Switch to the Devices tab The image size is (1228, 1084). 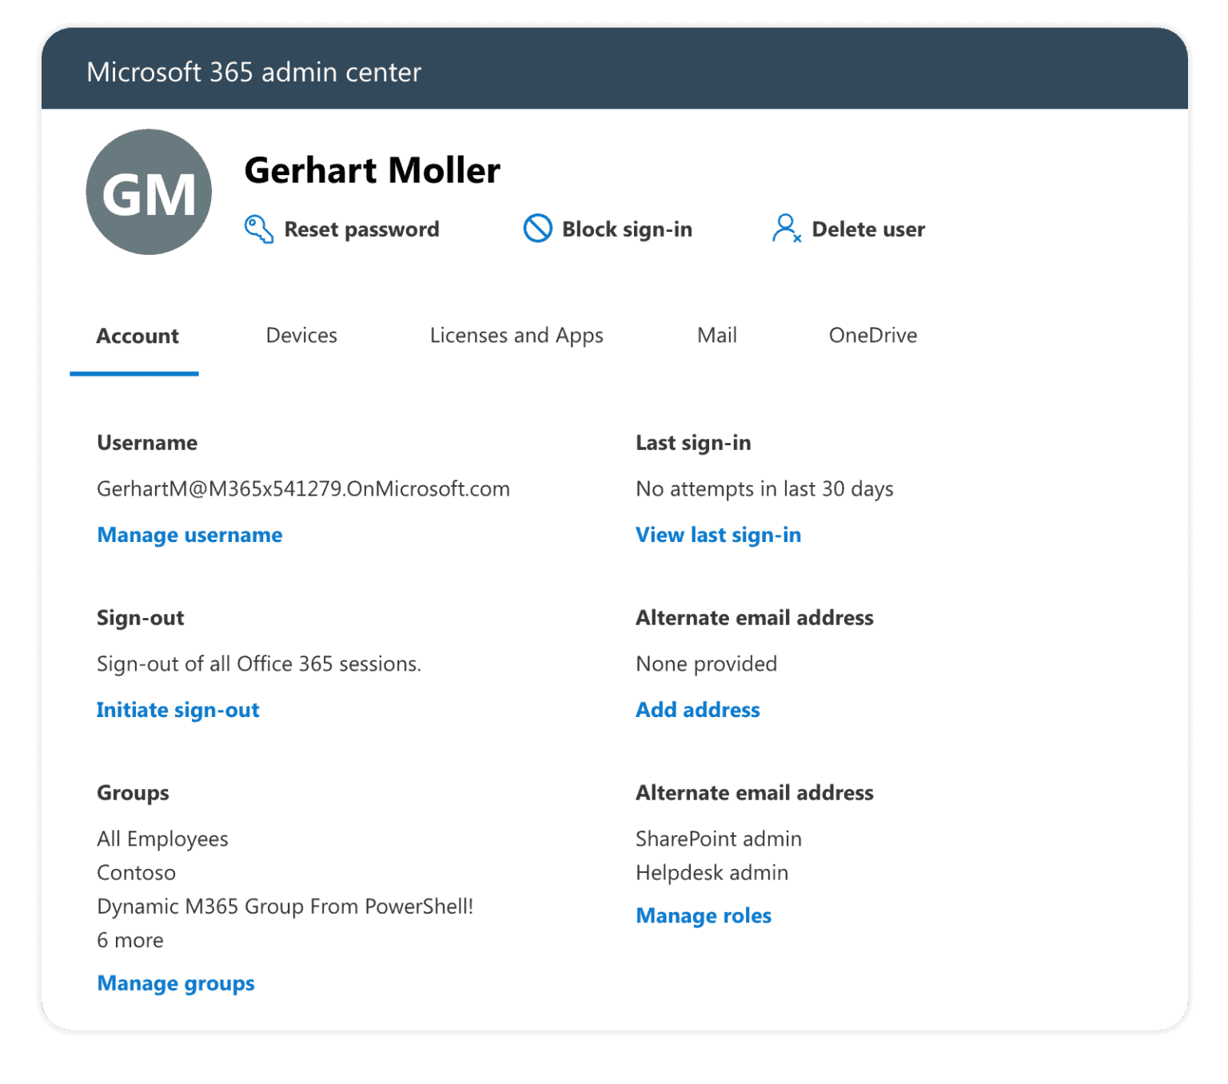pyautogui.click(x=301, y=335)
